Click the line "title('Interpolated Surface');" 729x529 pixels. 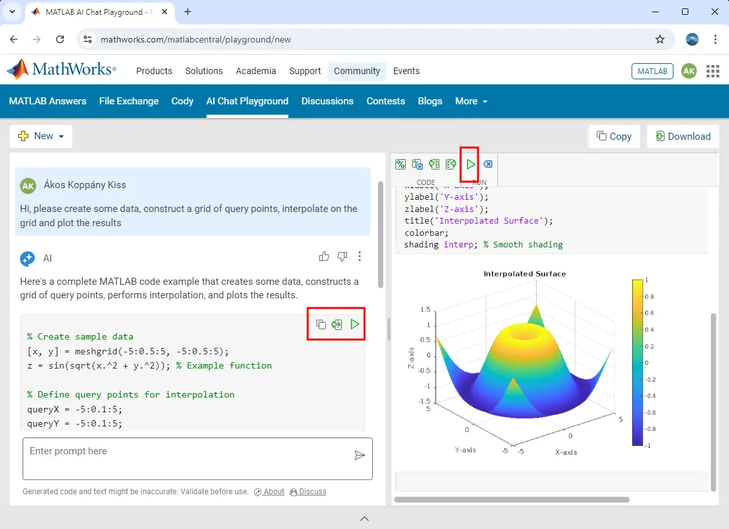(x=479, y=220)
